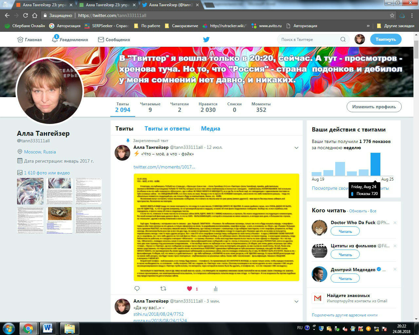Dismiss Цитаты из фильмов suggestion
Screen dimensions: 419x335
coord(395,246)
